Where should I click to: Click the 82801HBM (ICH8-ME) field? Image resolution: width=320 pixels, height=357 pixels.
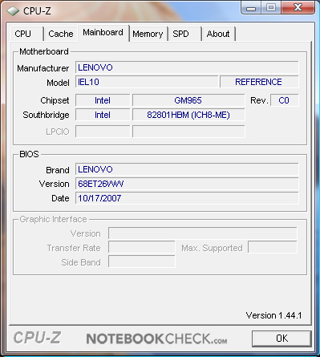(188, 115)
